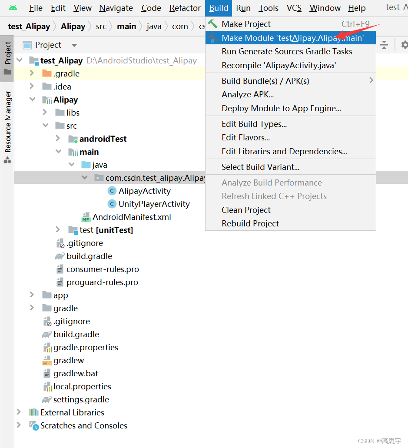Image resolution: width=408 pixels, height=448 pixels.
Task: Click the Project tool window folder icon
Action: click(x=7, y=72)
